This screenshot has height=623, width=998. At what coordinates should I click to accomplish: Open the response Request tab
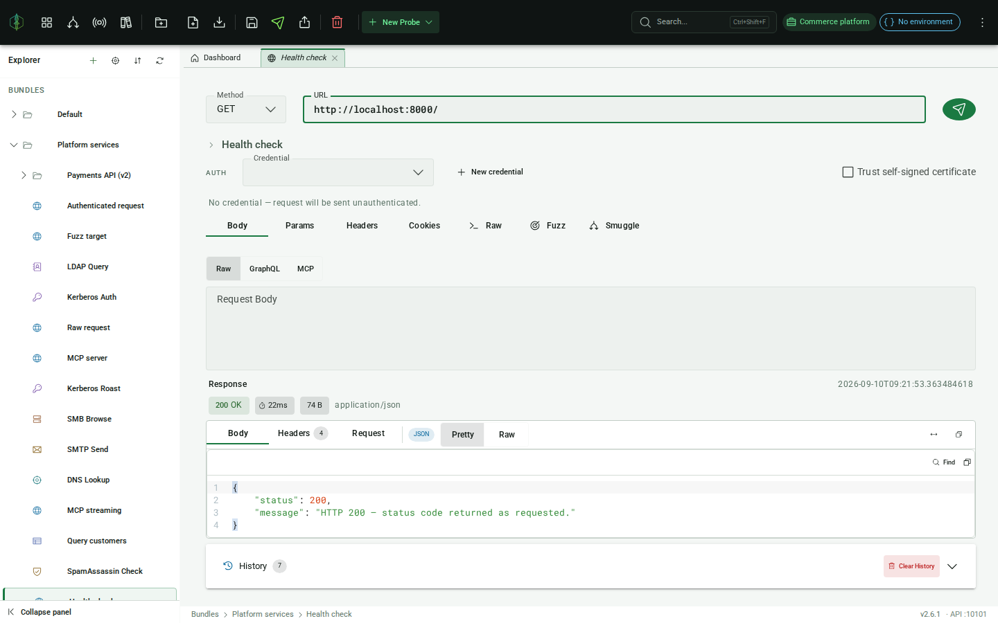[x=368, y=433]
